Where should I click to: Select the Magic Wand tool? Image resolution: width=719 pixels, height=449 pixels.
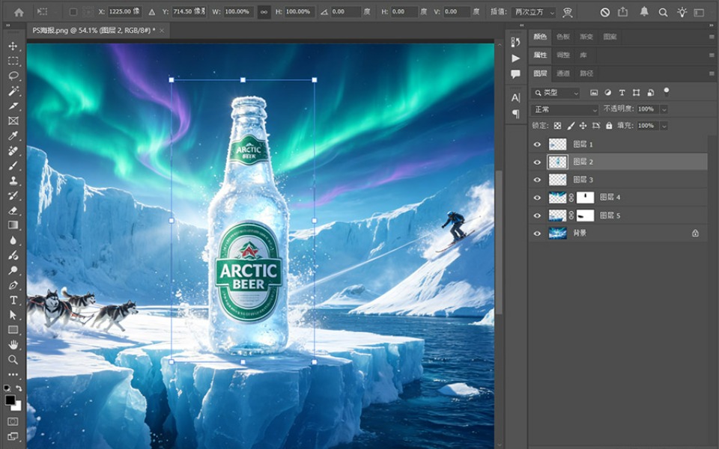13,91
